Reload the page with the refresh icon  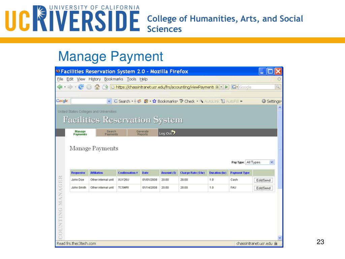[x=81, y=87]
